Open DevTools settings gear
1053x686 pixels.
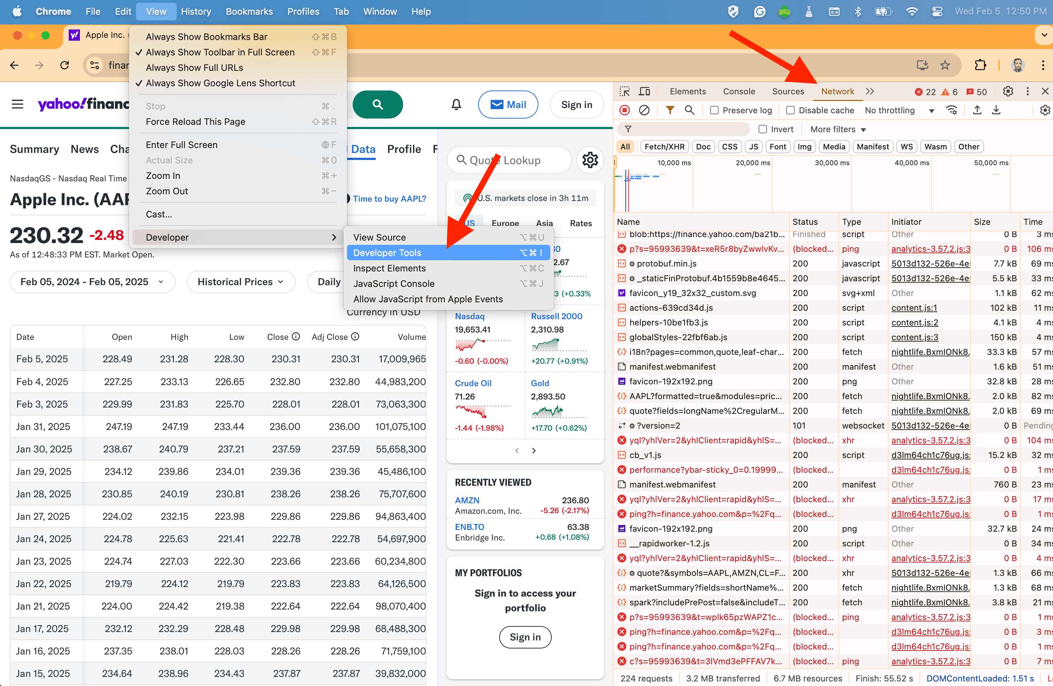[x=1008, y=92]
